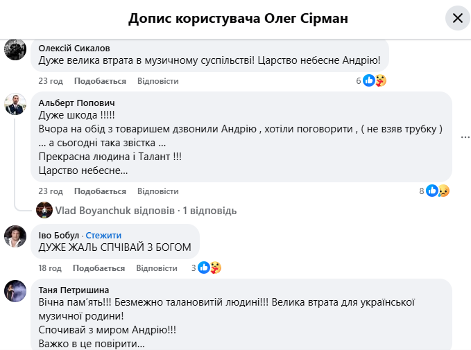Click Відповісти under Іво Бобул's comment
Screen dimensions: 471x350
tap(157, 268)
